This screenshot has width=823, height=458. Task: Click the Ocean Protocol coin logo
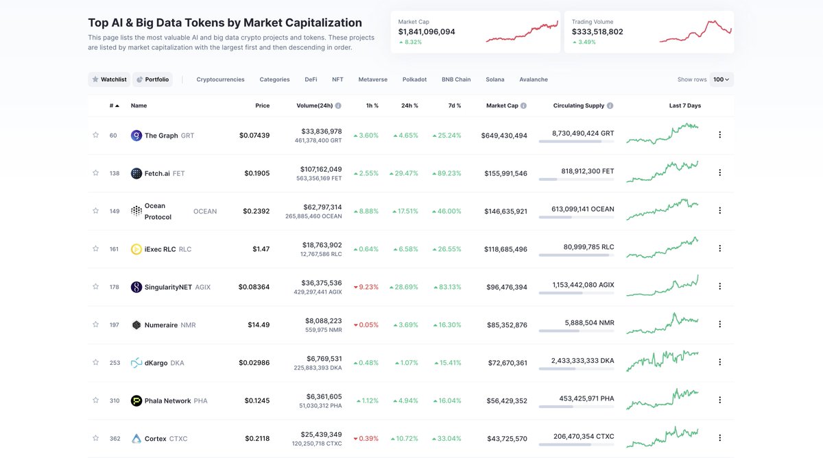click(136, 211)
